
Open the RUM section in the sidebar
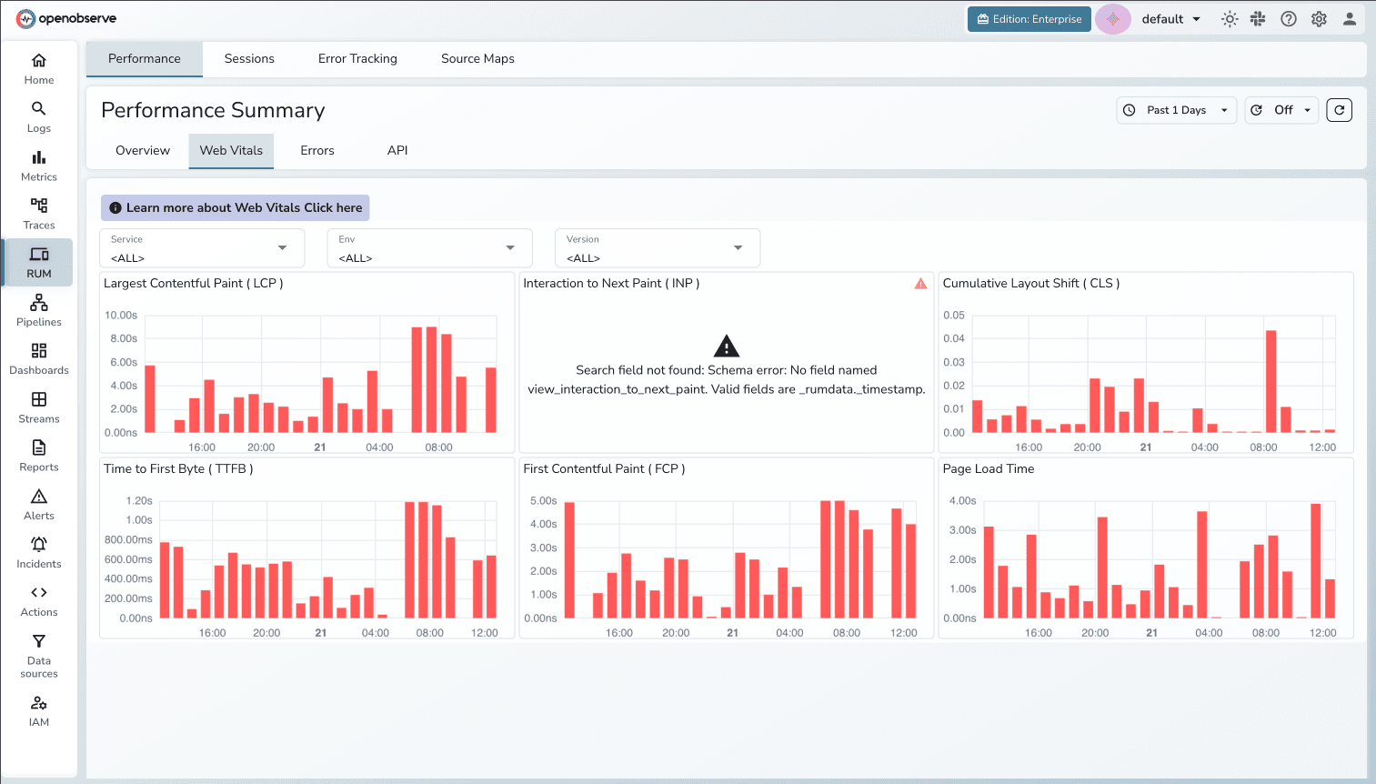38,262
